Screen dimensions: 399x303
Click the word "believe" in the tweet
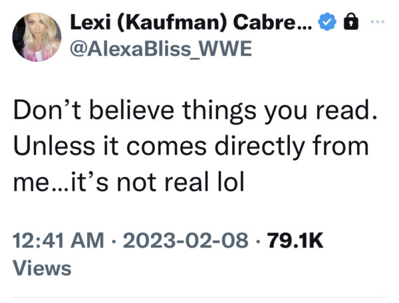[132, 110]
